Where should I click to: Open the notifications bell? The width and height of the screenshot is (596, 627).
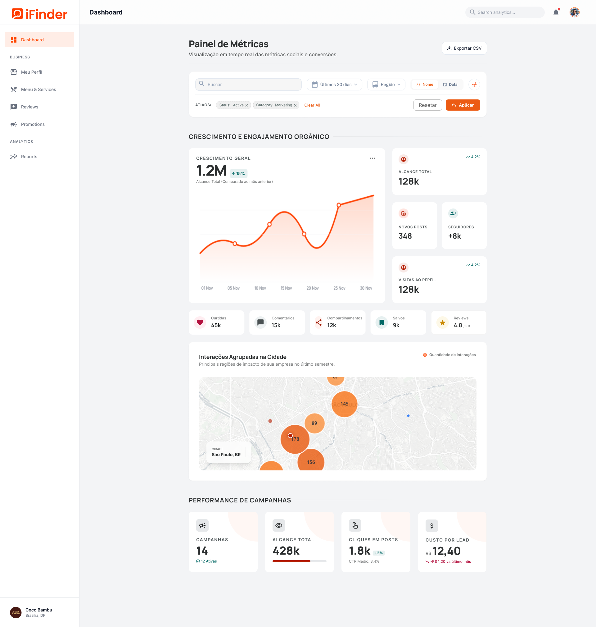pos(556,12)
